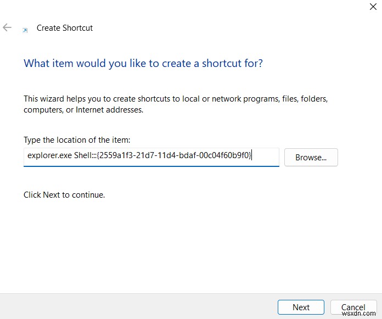Image resolution: width=382 pixels, height=319 pixels.
Task: Click the 'Create Shortcut' title text
Action: 65,28
